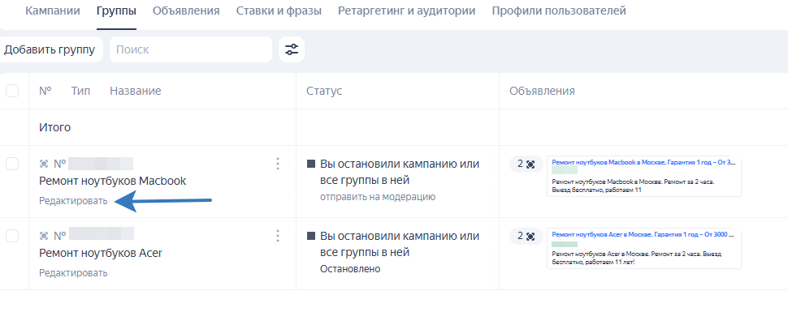Check the Ремонт ноутбуков Macbook row checkbox
Viewport: 788px width, 312px height.
12,164
